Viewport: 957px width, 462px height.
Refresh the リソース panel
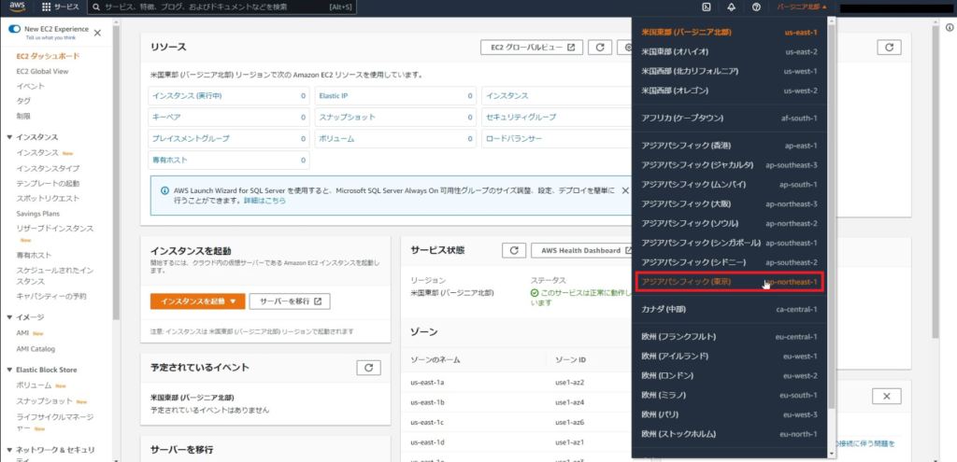(x=600, y=47)
